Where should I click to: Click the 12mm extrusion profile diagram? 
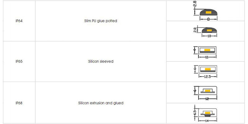click(x=206, y=93)
